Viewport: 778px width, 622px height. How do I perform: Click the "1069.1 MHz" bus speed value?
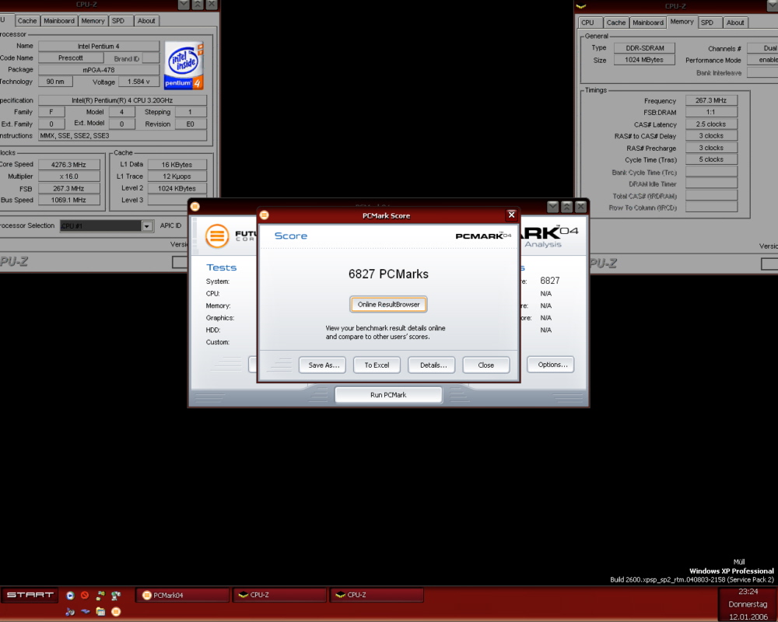coord(68,201)
